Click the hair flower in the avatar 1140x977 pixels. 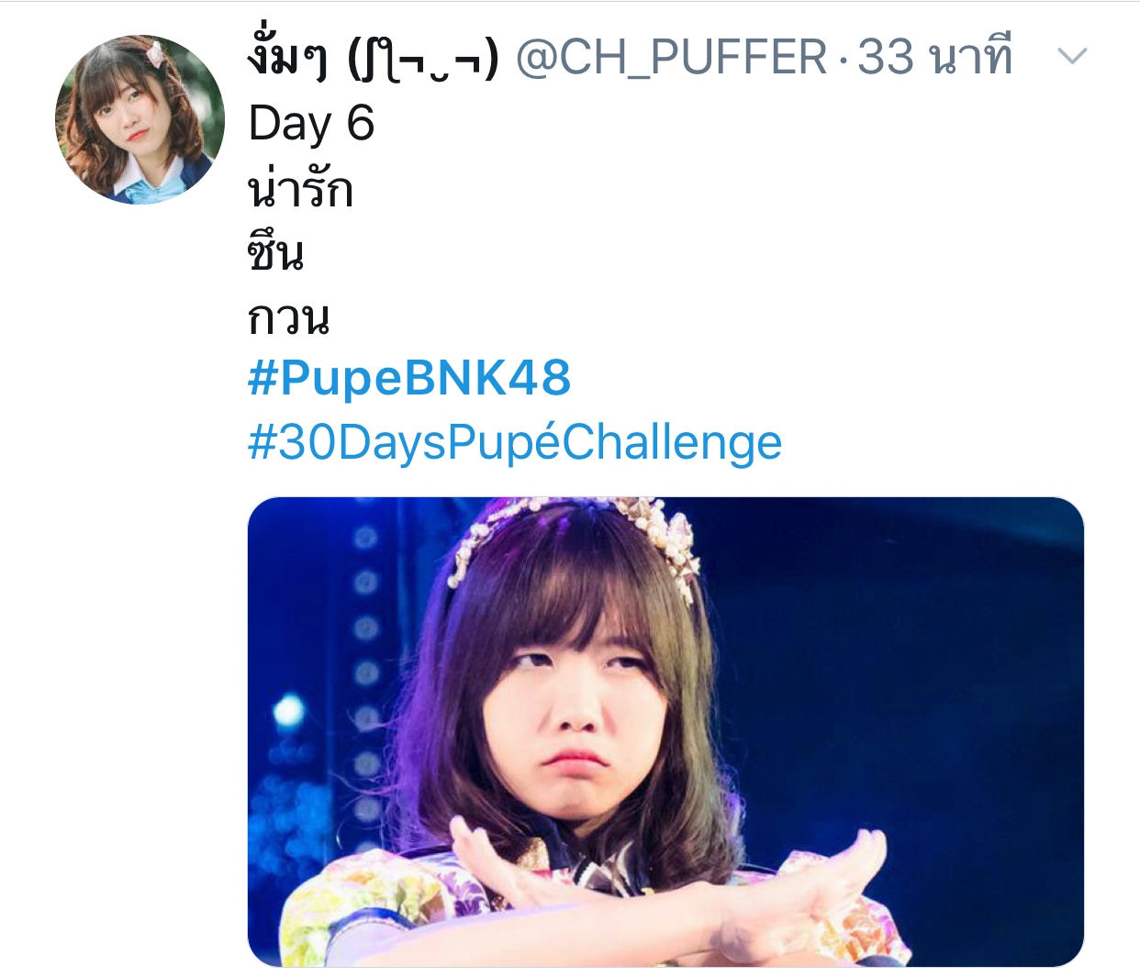tap(158, 55)
